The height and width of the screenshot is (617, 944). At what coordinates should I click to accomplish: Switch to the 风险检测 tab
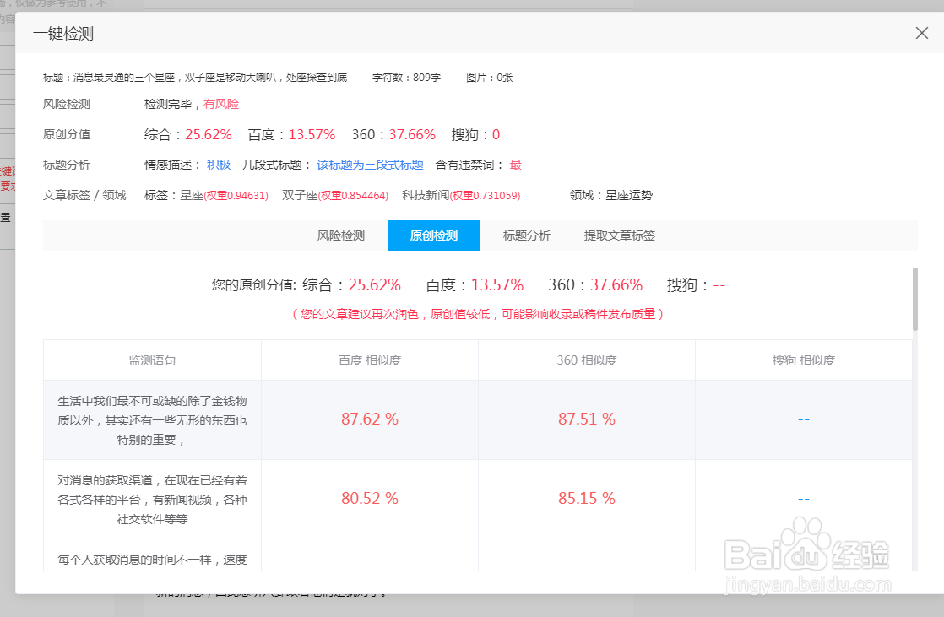click(x=340, y=235)
